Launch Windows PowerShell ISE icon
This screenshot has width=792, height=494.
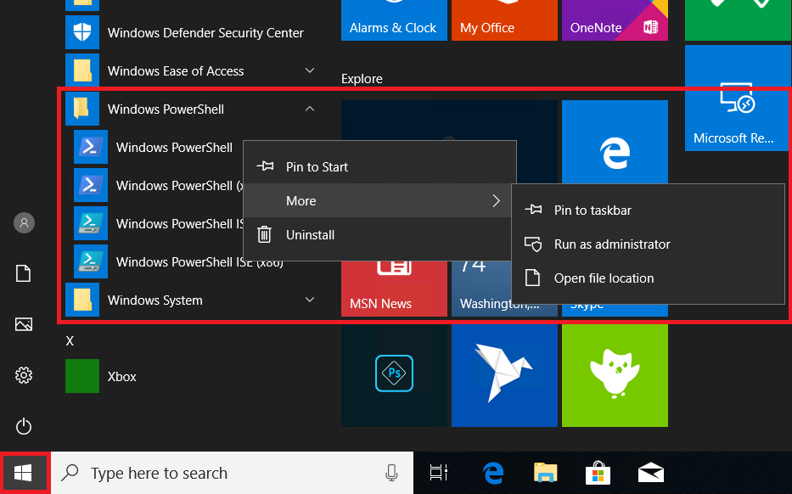pos(91,223)
